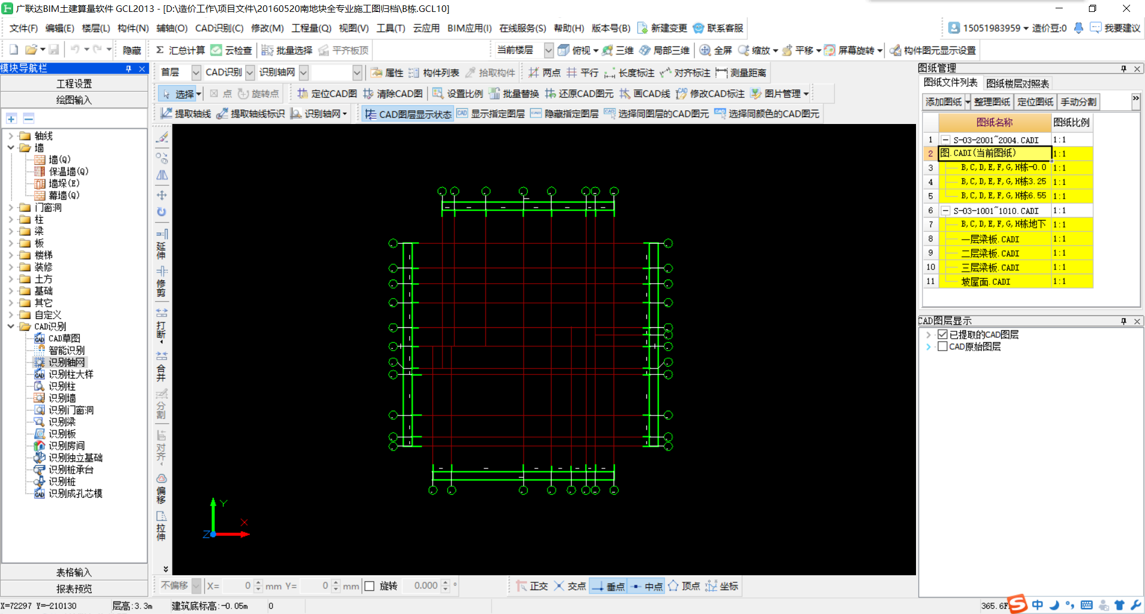1145x614 pixels.
Task: Select the 画CAD线 tool
Action: 645,94
